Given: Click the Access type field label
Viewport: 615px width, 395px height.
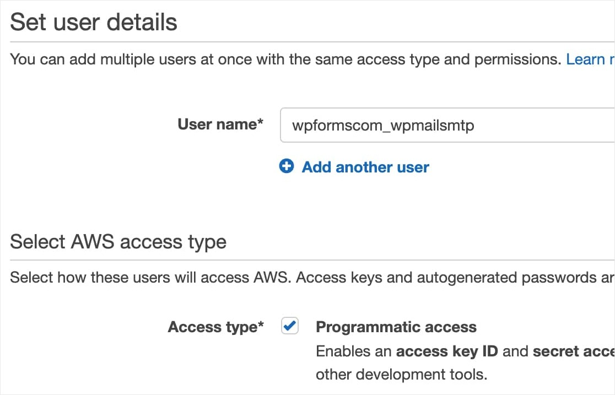Looking at the screenshot, I should point(215,327).
